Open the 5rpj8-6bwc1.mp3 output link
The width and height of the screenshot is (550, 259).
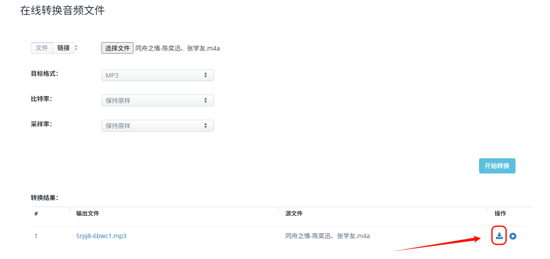[x=101, y=236]
